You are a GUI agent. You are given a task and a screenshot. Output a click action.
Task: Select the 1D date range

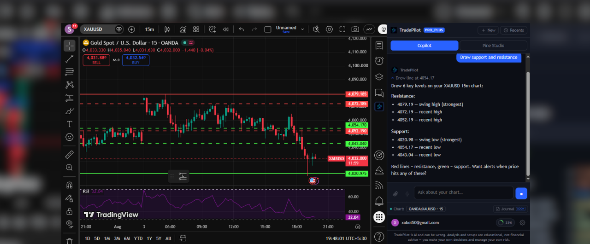88,238
